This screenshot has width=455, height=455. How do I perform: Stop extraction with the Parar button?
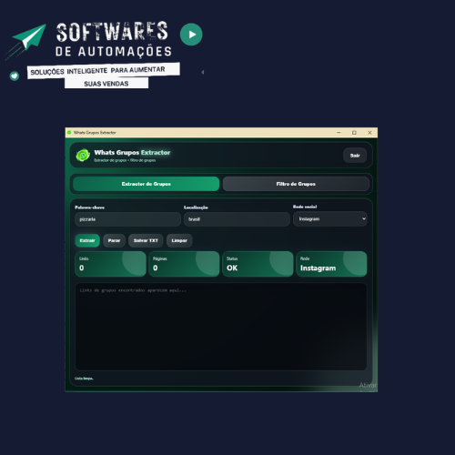pos(114,240)
